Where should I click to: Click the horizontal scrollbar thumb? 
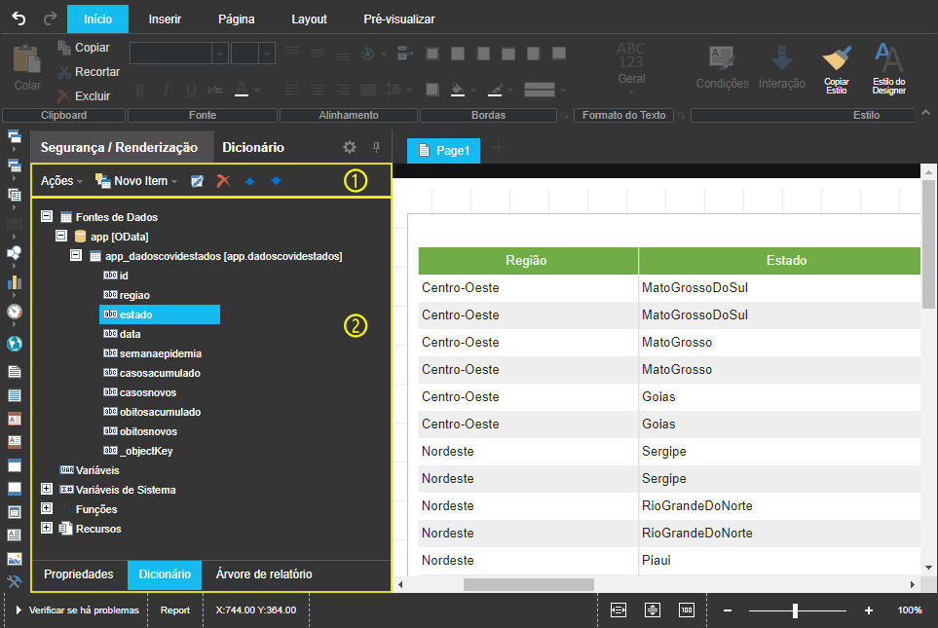point(529,584)
